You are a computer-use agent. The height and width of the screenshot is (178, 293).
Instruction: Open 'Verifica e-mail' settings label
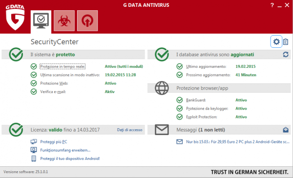tap(53, 92)
